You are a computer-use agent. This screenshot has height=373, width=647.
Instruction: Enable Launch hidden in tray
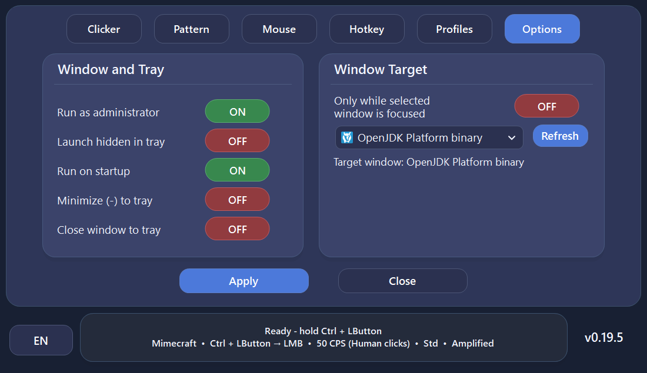tap(237, 140)
